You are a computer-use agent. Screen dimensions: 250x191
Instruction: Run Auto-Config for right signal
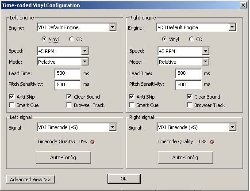185,157
